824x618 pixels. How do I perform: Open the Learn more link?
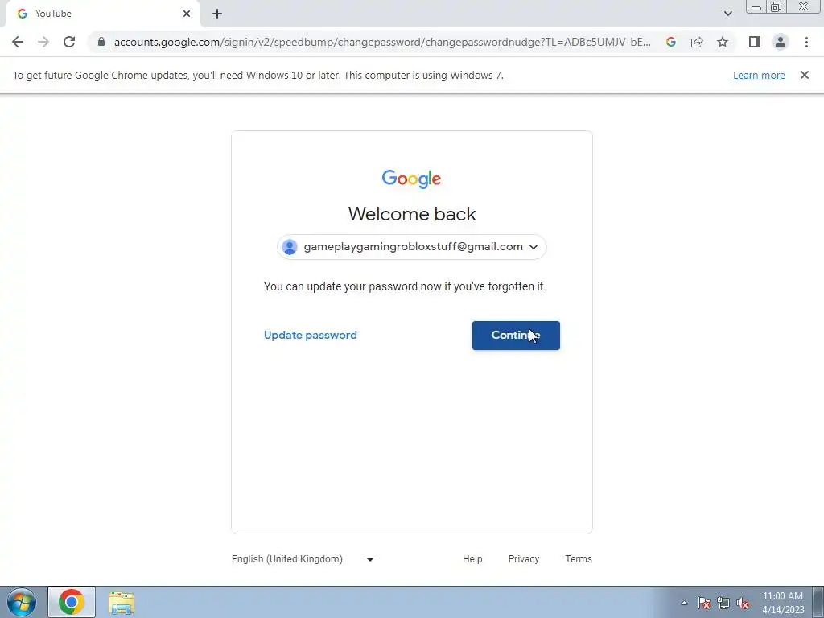759,75
